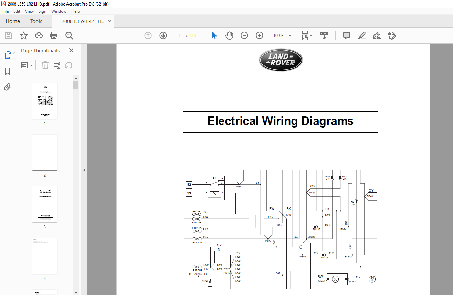
Task: Open the Help menu
Action: 75,11
